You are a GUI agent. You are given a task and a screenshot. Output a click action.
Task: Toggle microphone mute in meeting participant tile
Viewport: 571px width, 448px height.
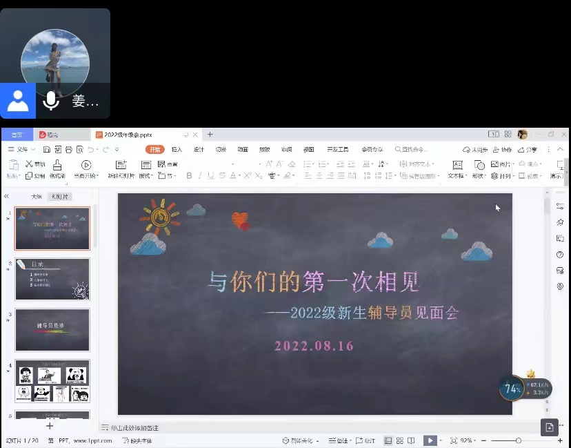point(50,101)
